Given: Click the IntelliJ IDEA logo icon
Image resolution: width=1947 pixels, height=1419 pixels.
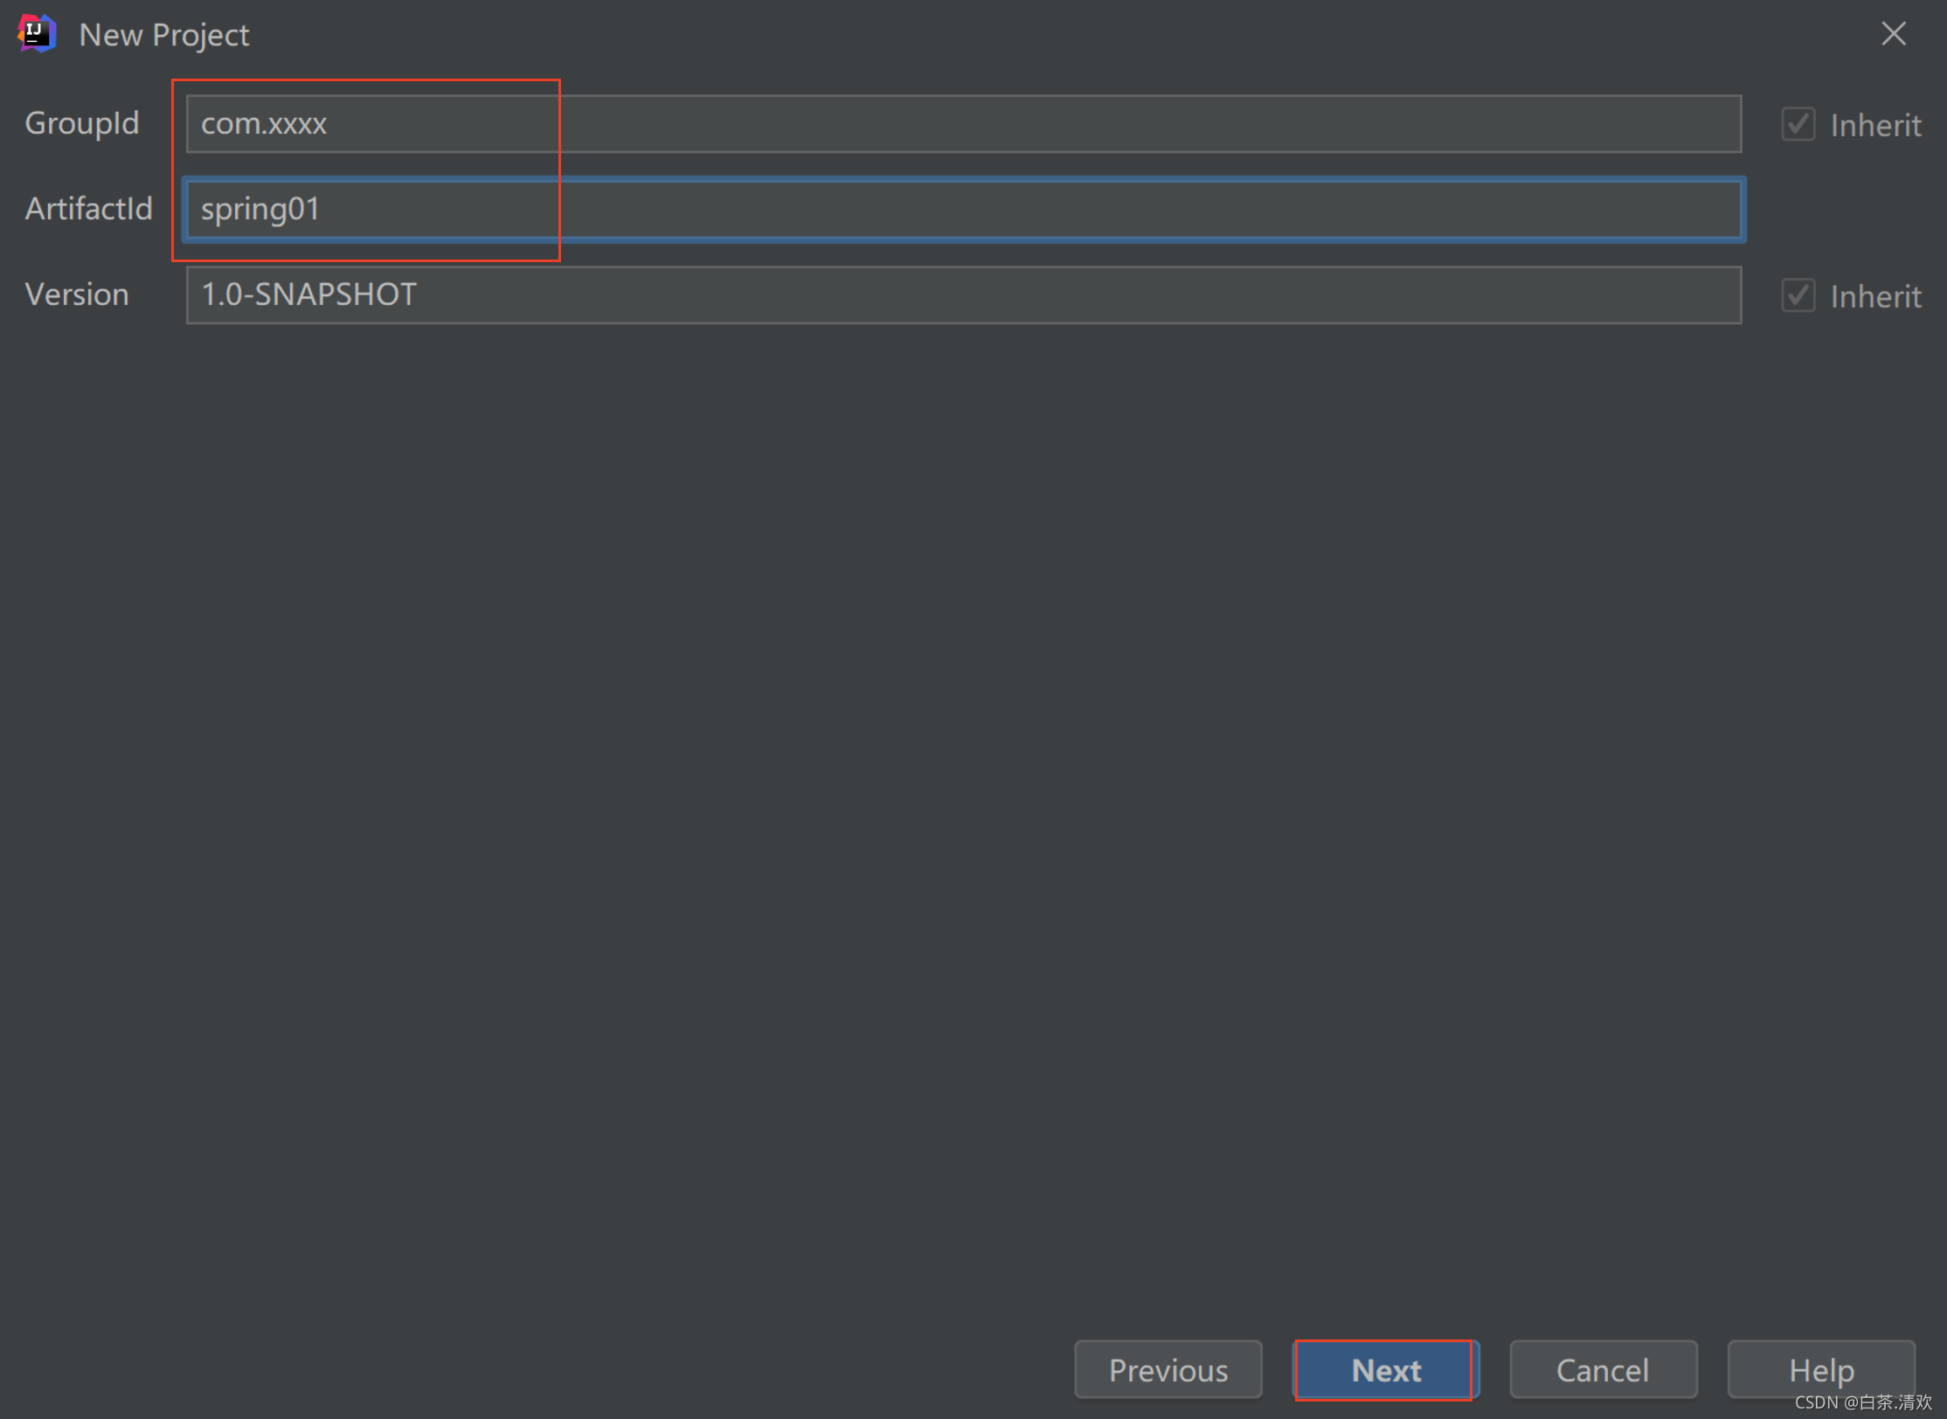Looking at the screenshot, I should [x=37, y=33].
